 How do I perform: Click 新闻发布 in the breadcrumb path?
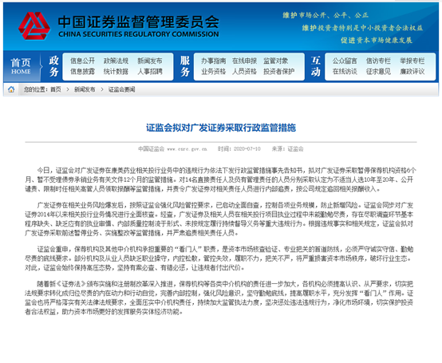[85, 89]
